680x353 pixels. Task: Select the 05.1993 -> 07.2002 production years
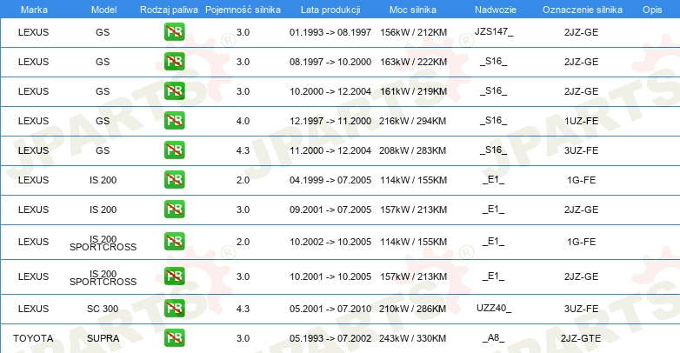(x=330, y=338)
